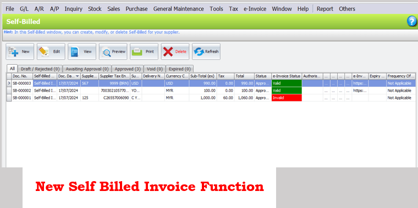
Task: Click the red Invalid status cell
Action: 287,98
